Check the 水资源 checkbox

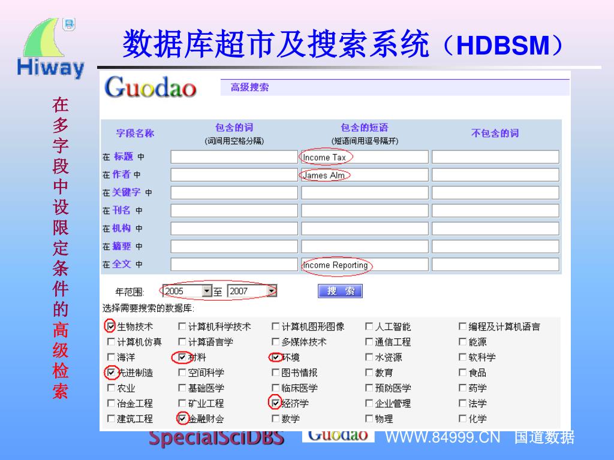click(369, 357)
